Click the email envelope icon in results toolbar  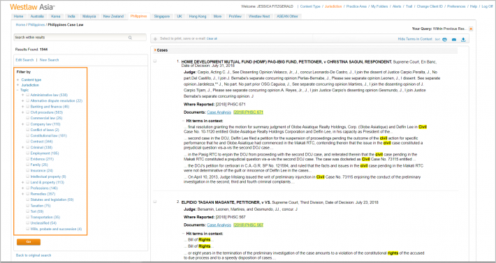pos(454,40)
